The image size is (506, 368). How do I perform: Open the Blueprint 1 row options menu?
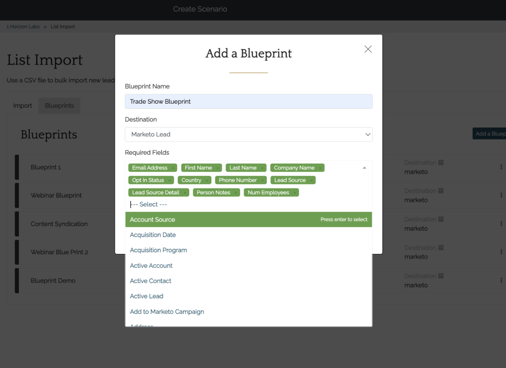(x=501, y=167)
